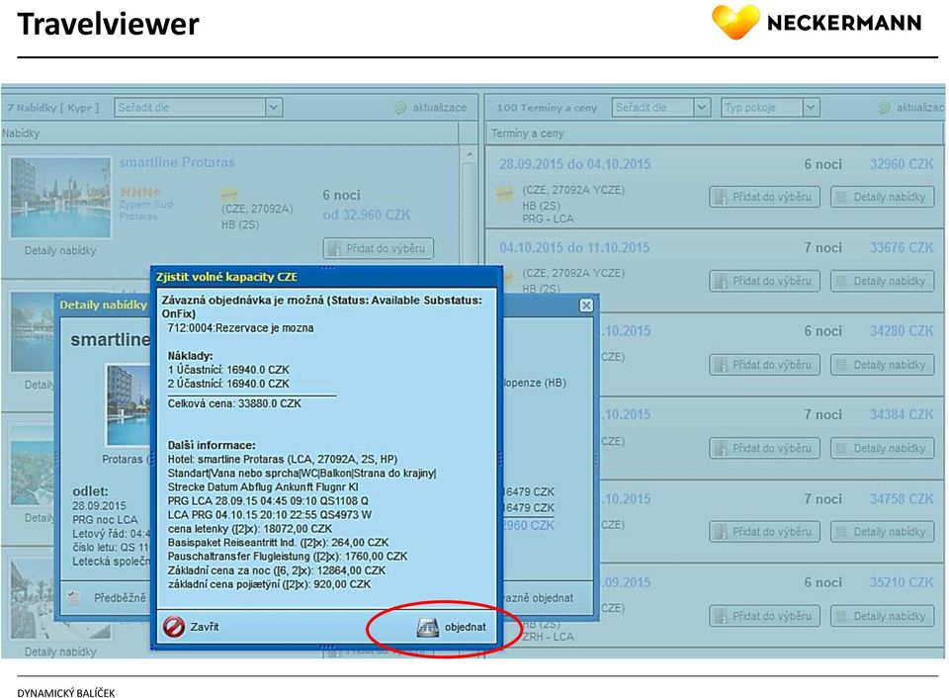Click the objednat booking icon
Screen dimensions: 949x698
427,627
